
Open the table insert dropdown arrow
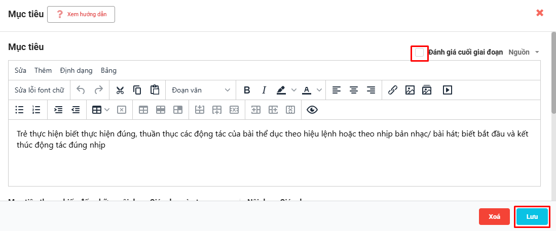click(x=107, y=109)
